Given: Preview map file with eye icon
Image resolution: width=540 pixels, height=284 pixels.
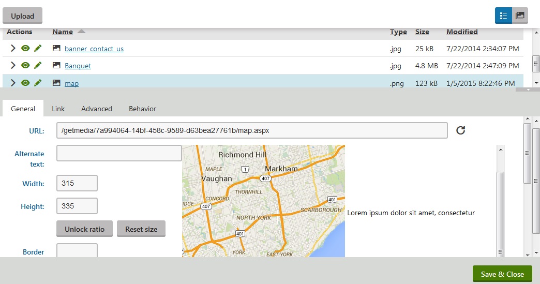Looking at the screenshot, I should pyautogui.click(x=25, y=83).
